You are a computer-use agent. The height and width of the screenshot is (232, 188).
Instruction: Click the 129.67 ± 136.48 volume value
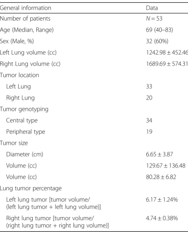[166, 166]
